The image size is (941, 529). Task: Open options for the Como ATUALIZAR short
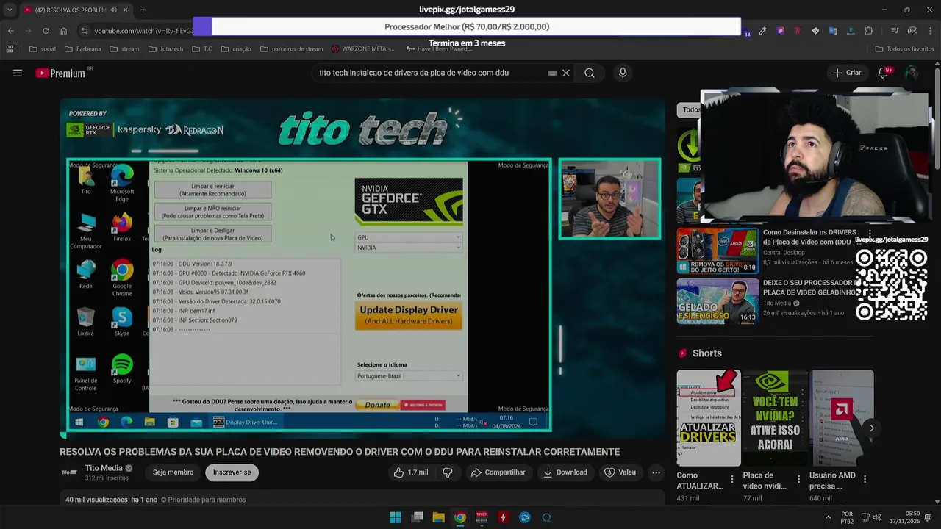(x=731, y=479)
